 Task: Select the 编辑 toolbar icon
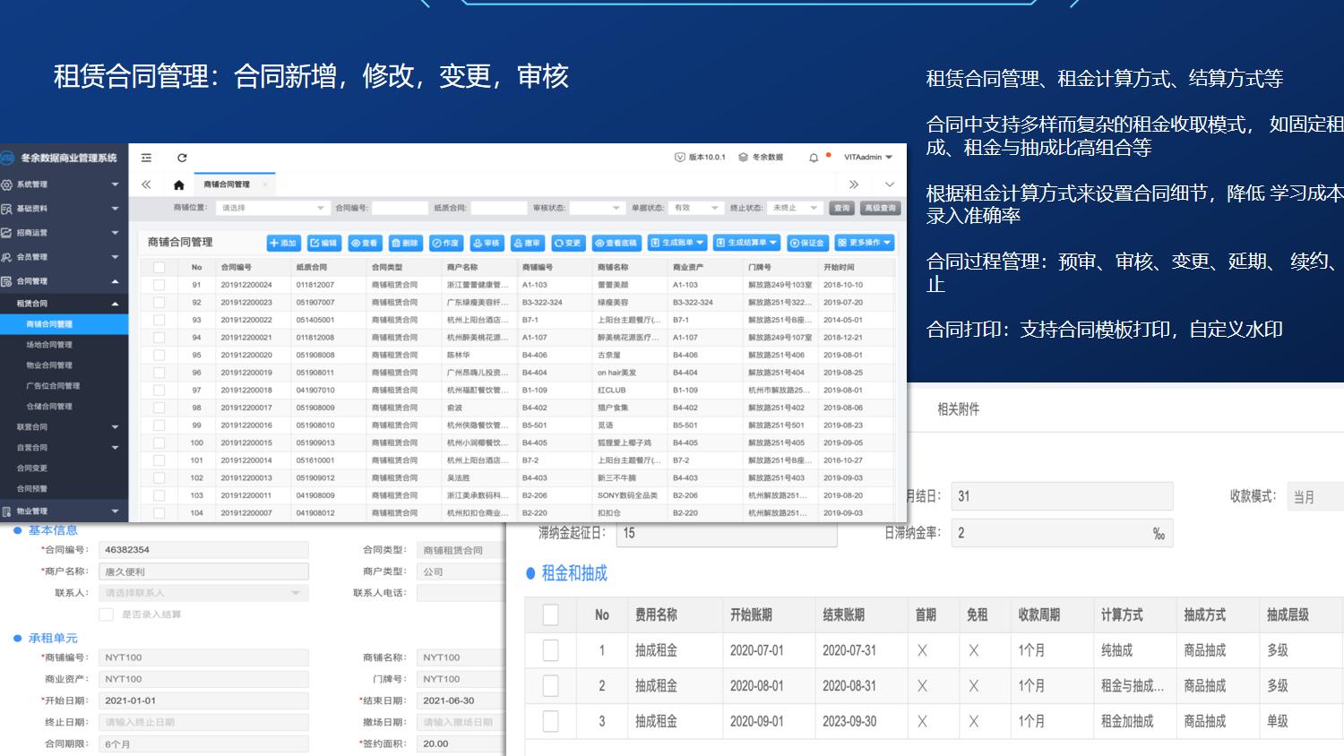tap(325, 242)
